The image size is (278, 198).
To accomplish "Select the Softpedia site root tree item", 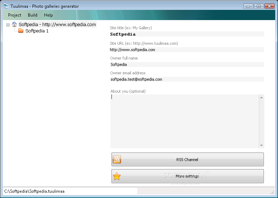I will (57, 24).
